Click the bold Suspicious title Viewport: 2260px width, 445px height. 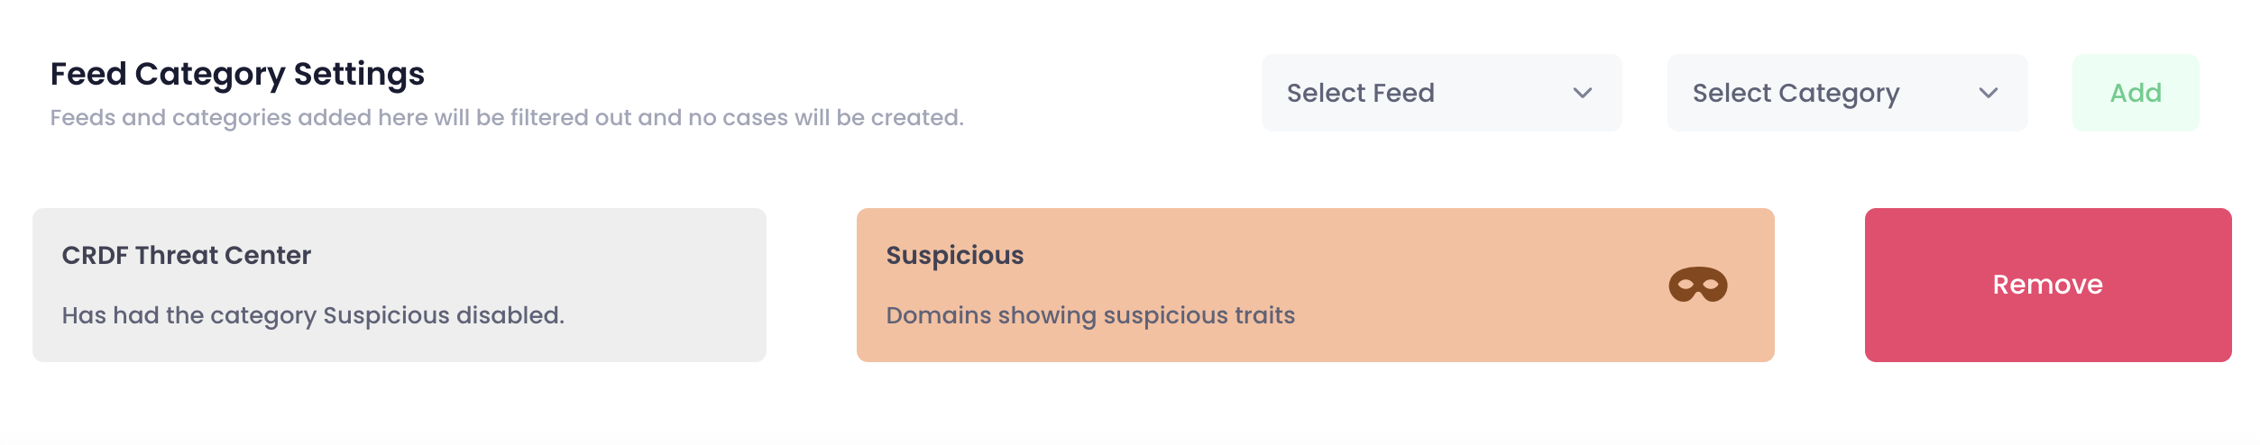coord(955,256)
